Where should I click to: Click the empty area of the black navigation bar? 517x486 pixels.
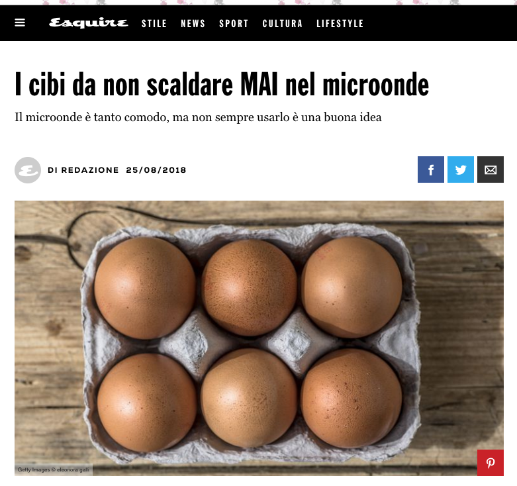[438, 23]
